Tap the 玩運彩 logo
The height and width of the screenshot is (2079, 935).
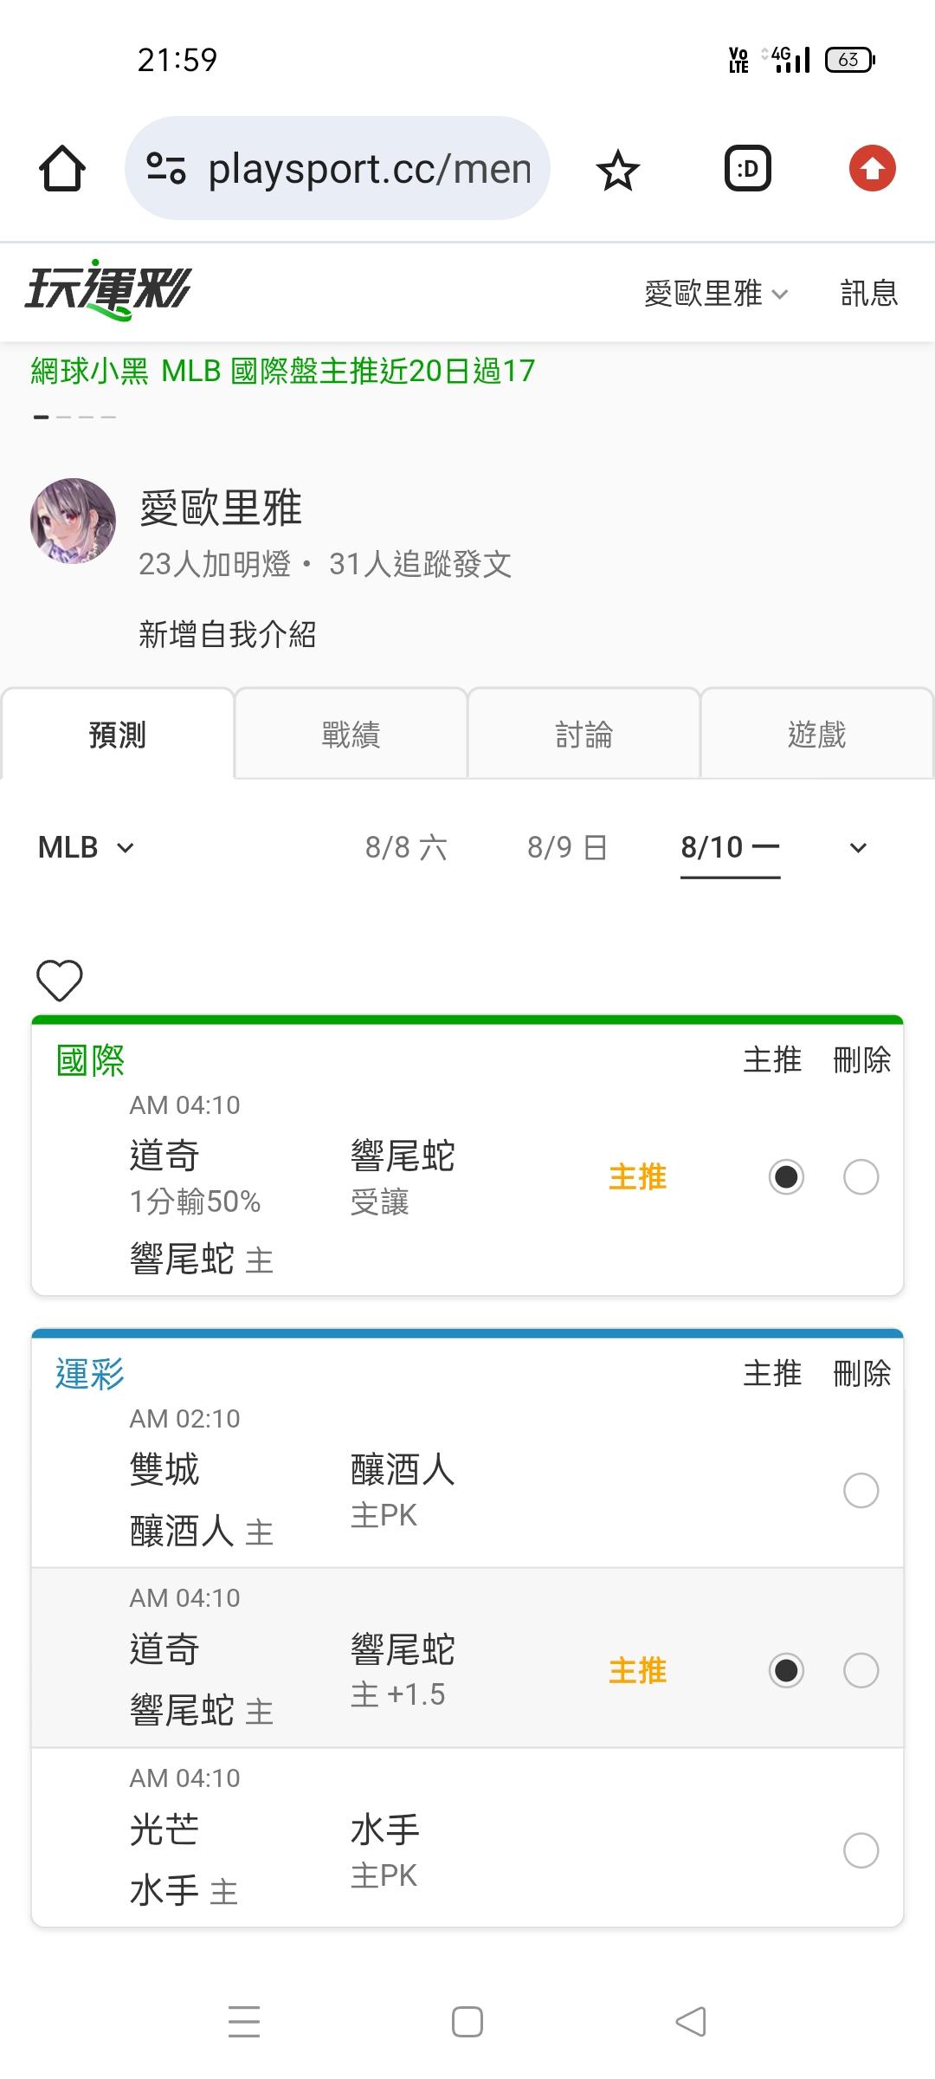point(107,290)
